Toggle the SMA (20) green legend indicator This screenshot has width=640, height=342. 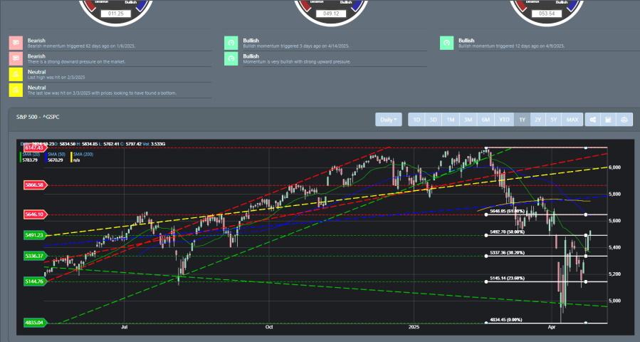coord(32,155)
